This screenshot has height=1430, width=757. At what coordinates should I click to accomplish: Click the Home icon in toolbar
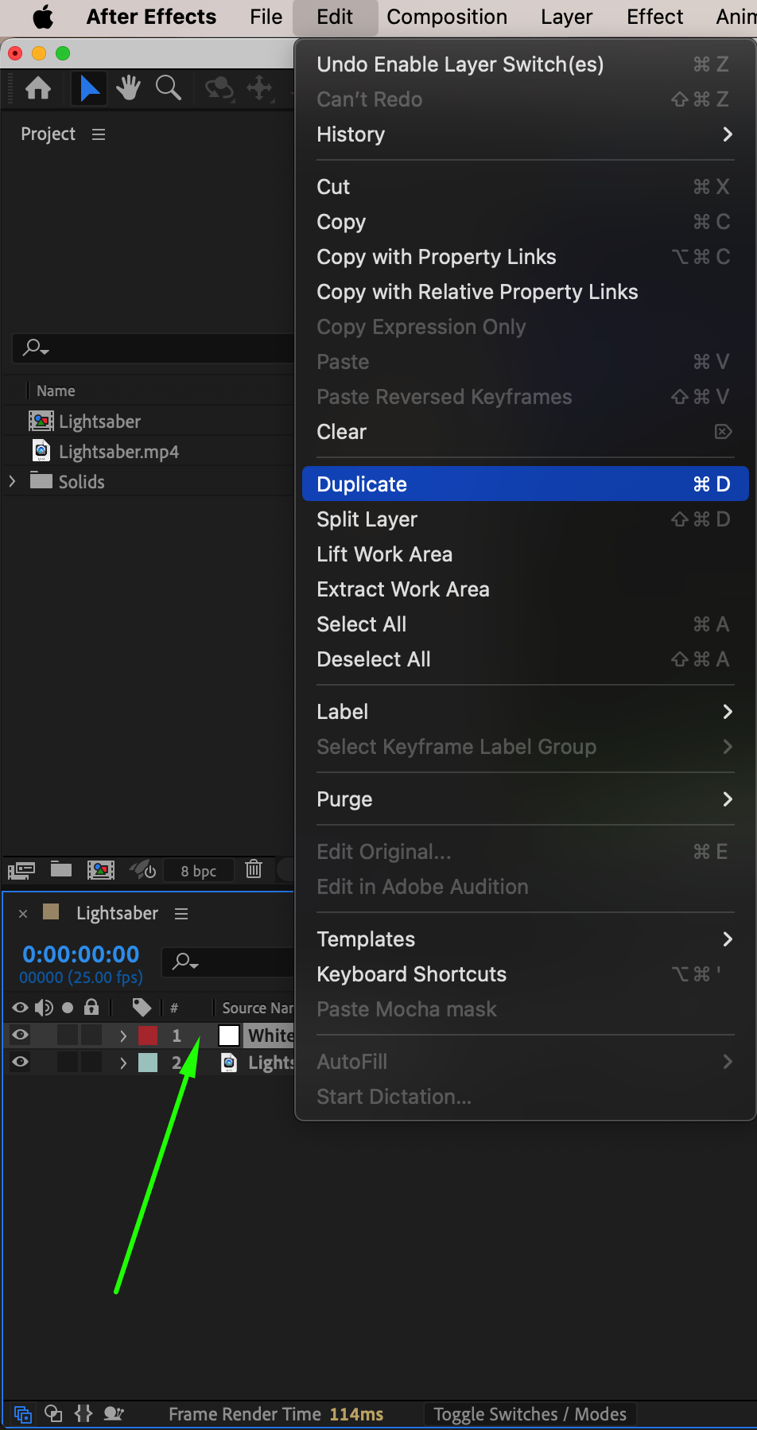pos(38,88)
